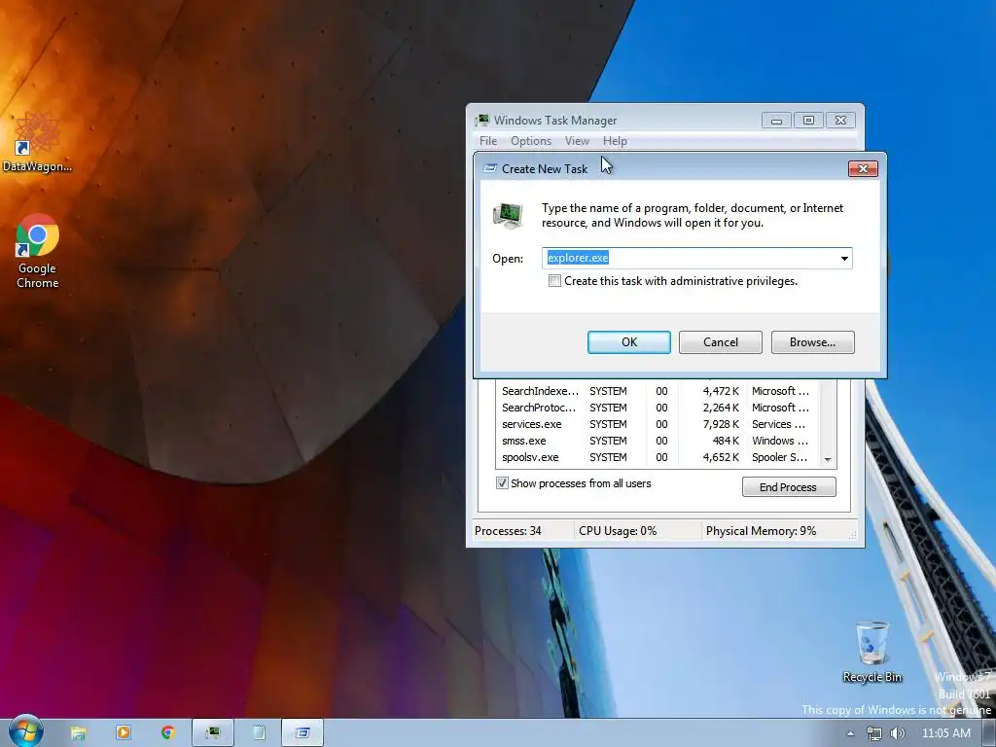Image resolution: width=996 pixels, height=747 pixels.
Task: Switch to Task Manager taskbar button
Action: click(213, 733)
